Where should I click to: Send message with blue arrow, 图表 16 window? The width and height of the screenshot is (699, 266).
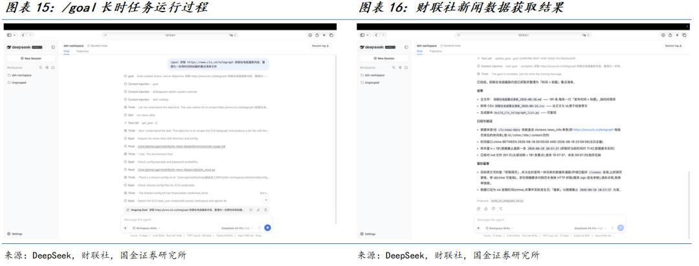coord(621,228)
